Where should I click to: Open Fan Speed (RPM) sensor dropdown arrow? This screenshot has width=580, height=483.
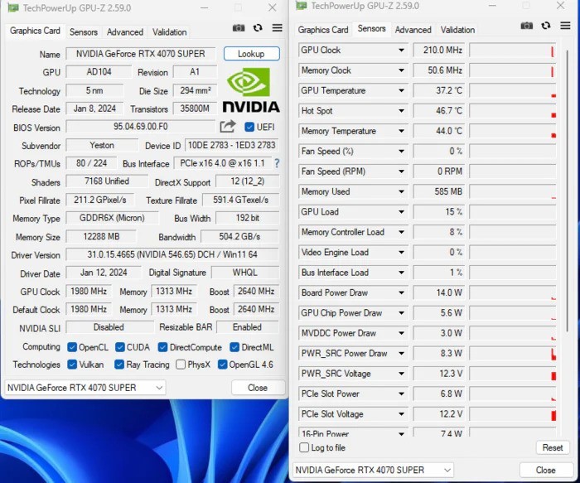[401, 171]
